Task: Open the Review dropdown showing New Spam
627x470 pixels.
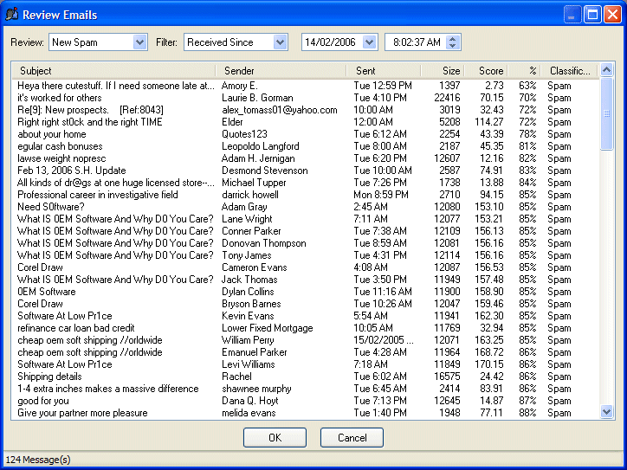Action: pos(139,42)
